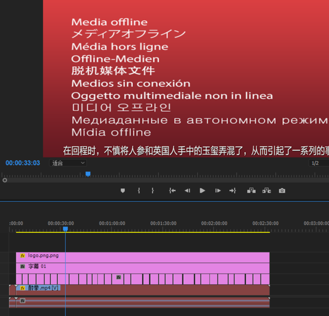
Task: Click 00:02:00:00 on the timeline ruler
Action: click(x=214, y=223)
